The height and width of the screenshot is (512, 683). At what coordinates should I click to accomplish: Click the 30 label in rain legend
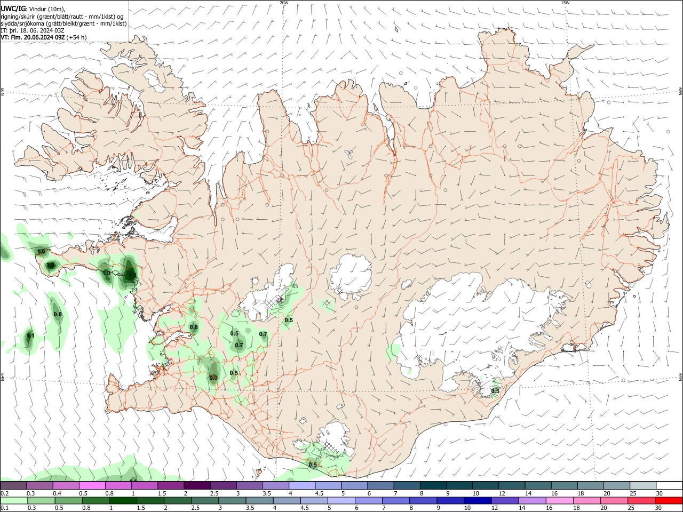click(x=658, y=508)
